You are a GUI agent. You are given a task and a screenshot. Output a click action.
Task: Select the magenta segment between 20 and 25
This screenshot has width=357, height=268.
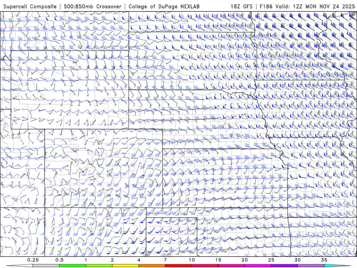(258, 266)
